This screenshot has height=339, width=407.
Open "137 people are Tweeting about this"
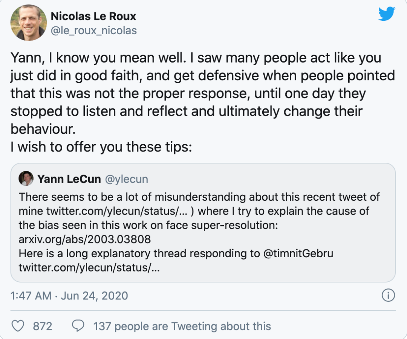[x=182, y=326]
